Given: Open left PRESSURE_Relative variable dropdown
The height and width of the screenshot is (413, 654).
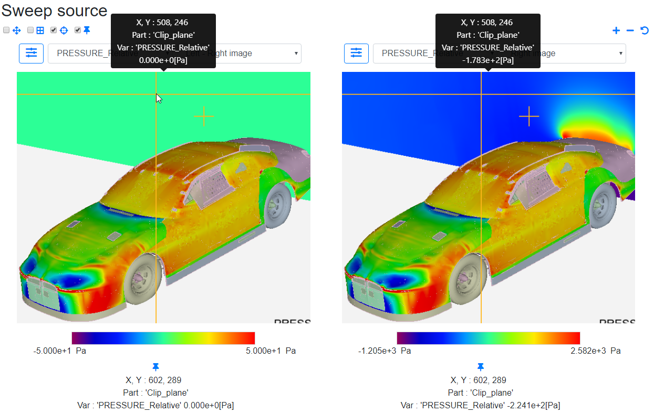Looking at the screenshot, I should (x=111, y=53).
